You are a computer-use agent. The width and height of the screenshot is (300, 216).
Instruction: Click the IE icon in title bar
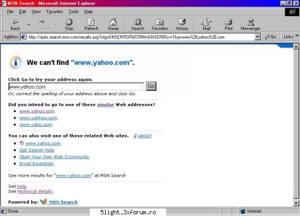3,3
